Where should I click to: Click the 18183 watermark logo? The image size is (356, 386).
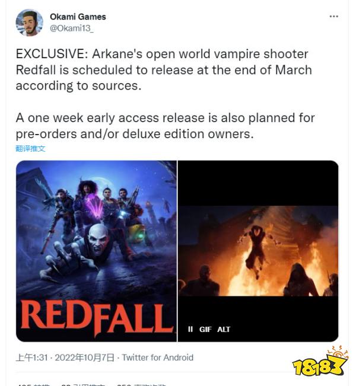point(320,362)
